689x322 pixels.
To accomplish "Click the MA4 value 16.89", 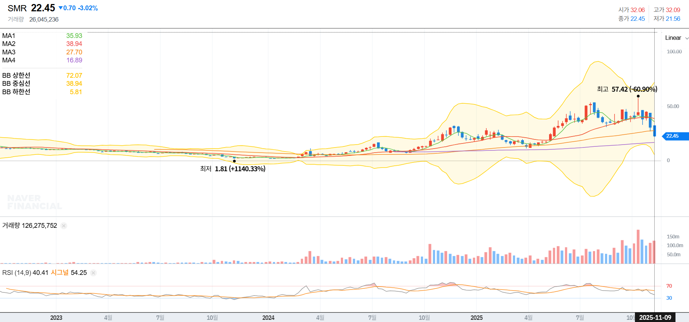I will pos(74,60).
